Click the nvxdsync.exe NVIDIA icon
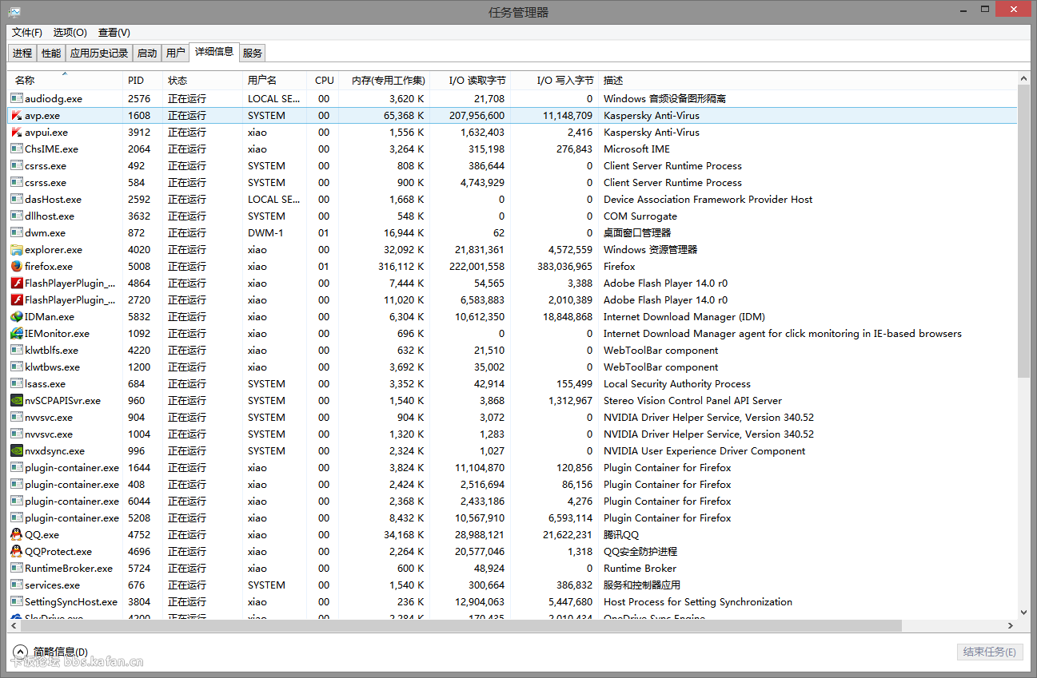Image resolution: width=1037 pixels, height=678 pixels. coord(17,450)
